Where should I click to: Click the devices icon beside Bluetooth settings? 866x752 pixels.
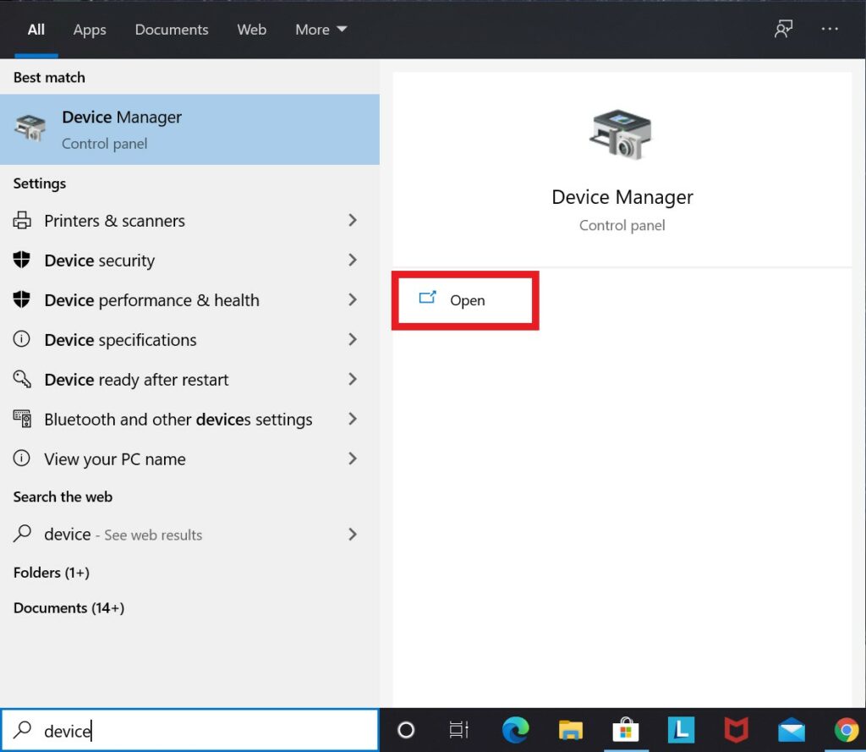(x=22, y=418)
